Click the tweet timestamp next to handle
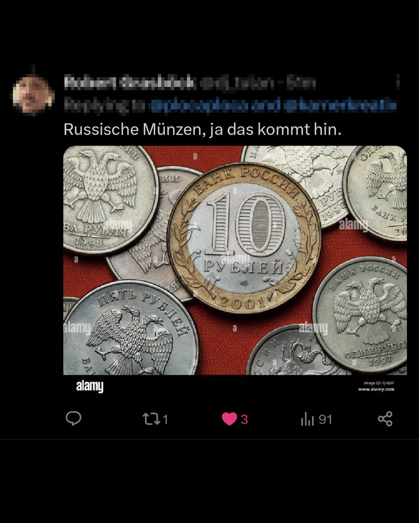This screenshot has height=523, width=419. [302, 83]
